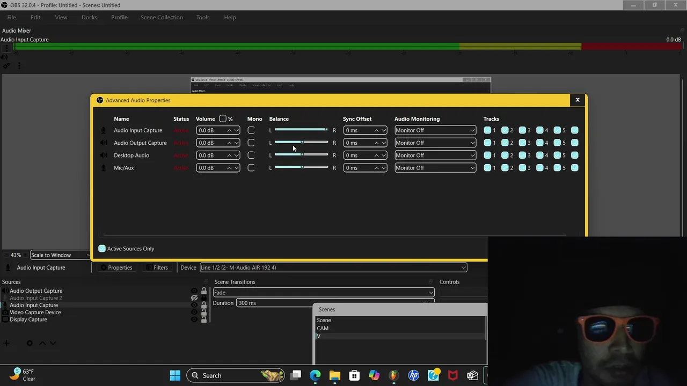The image size is (687, 386).
Task: Click Audio Output Capture balance slider
Action: click(x=301, y=142)
